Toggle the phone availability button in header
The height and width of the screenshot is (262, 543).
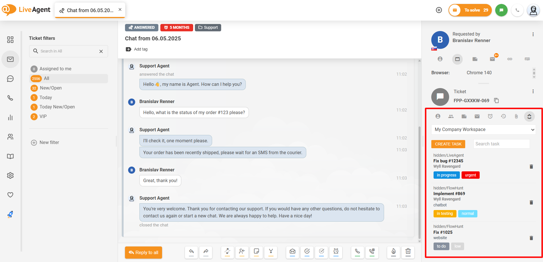click(517, 10)
